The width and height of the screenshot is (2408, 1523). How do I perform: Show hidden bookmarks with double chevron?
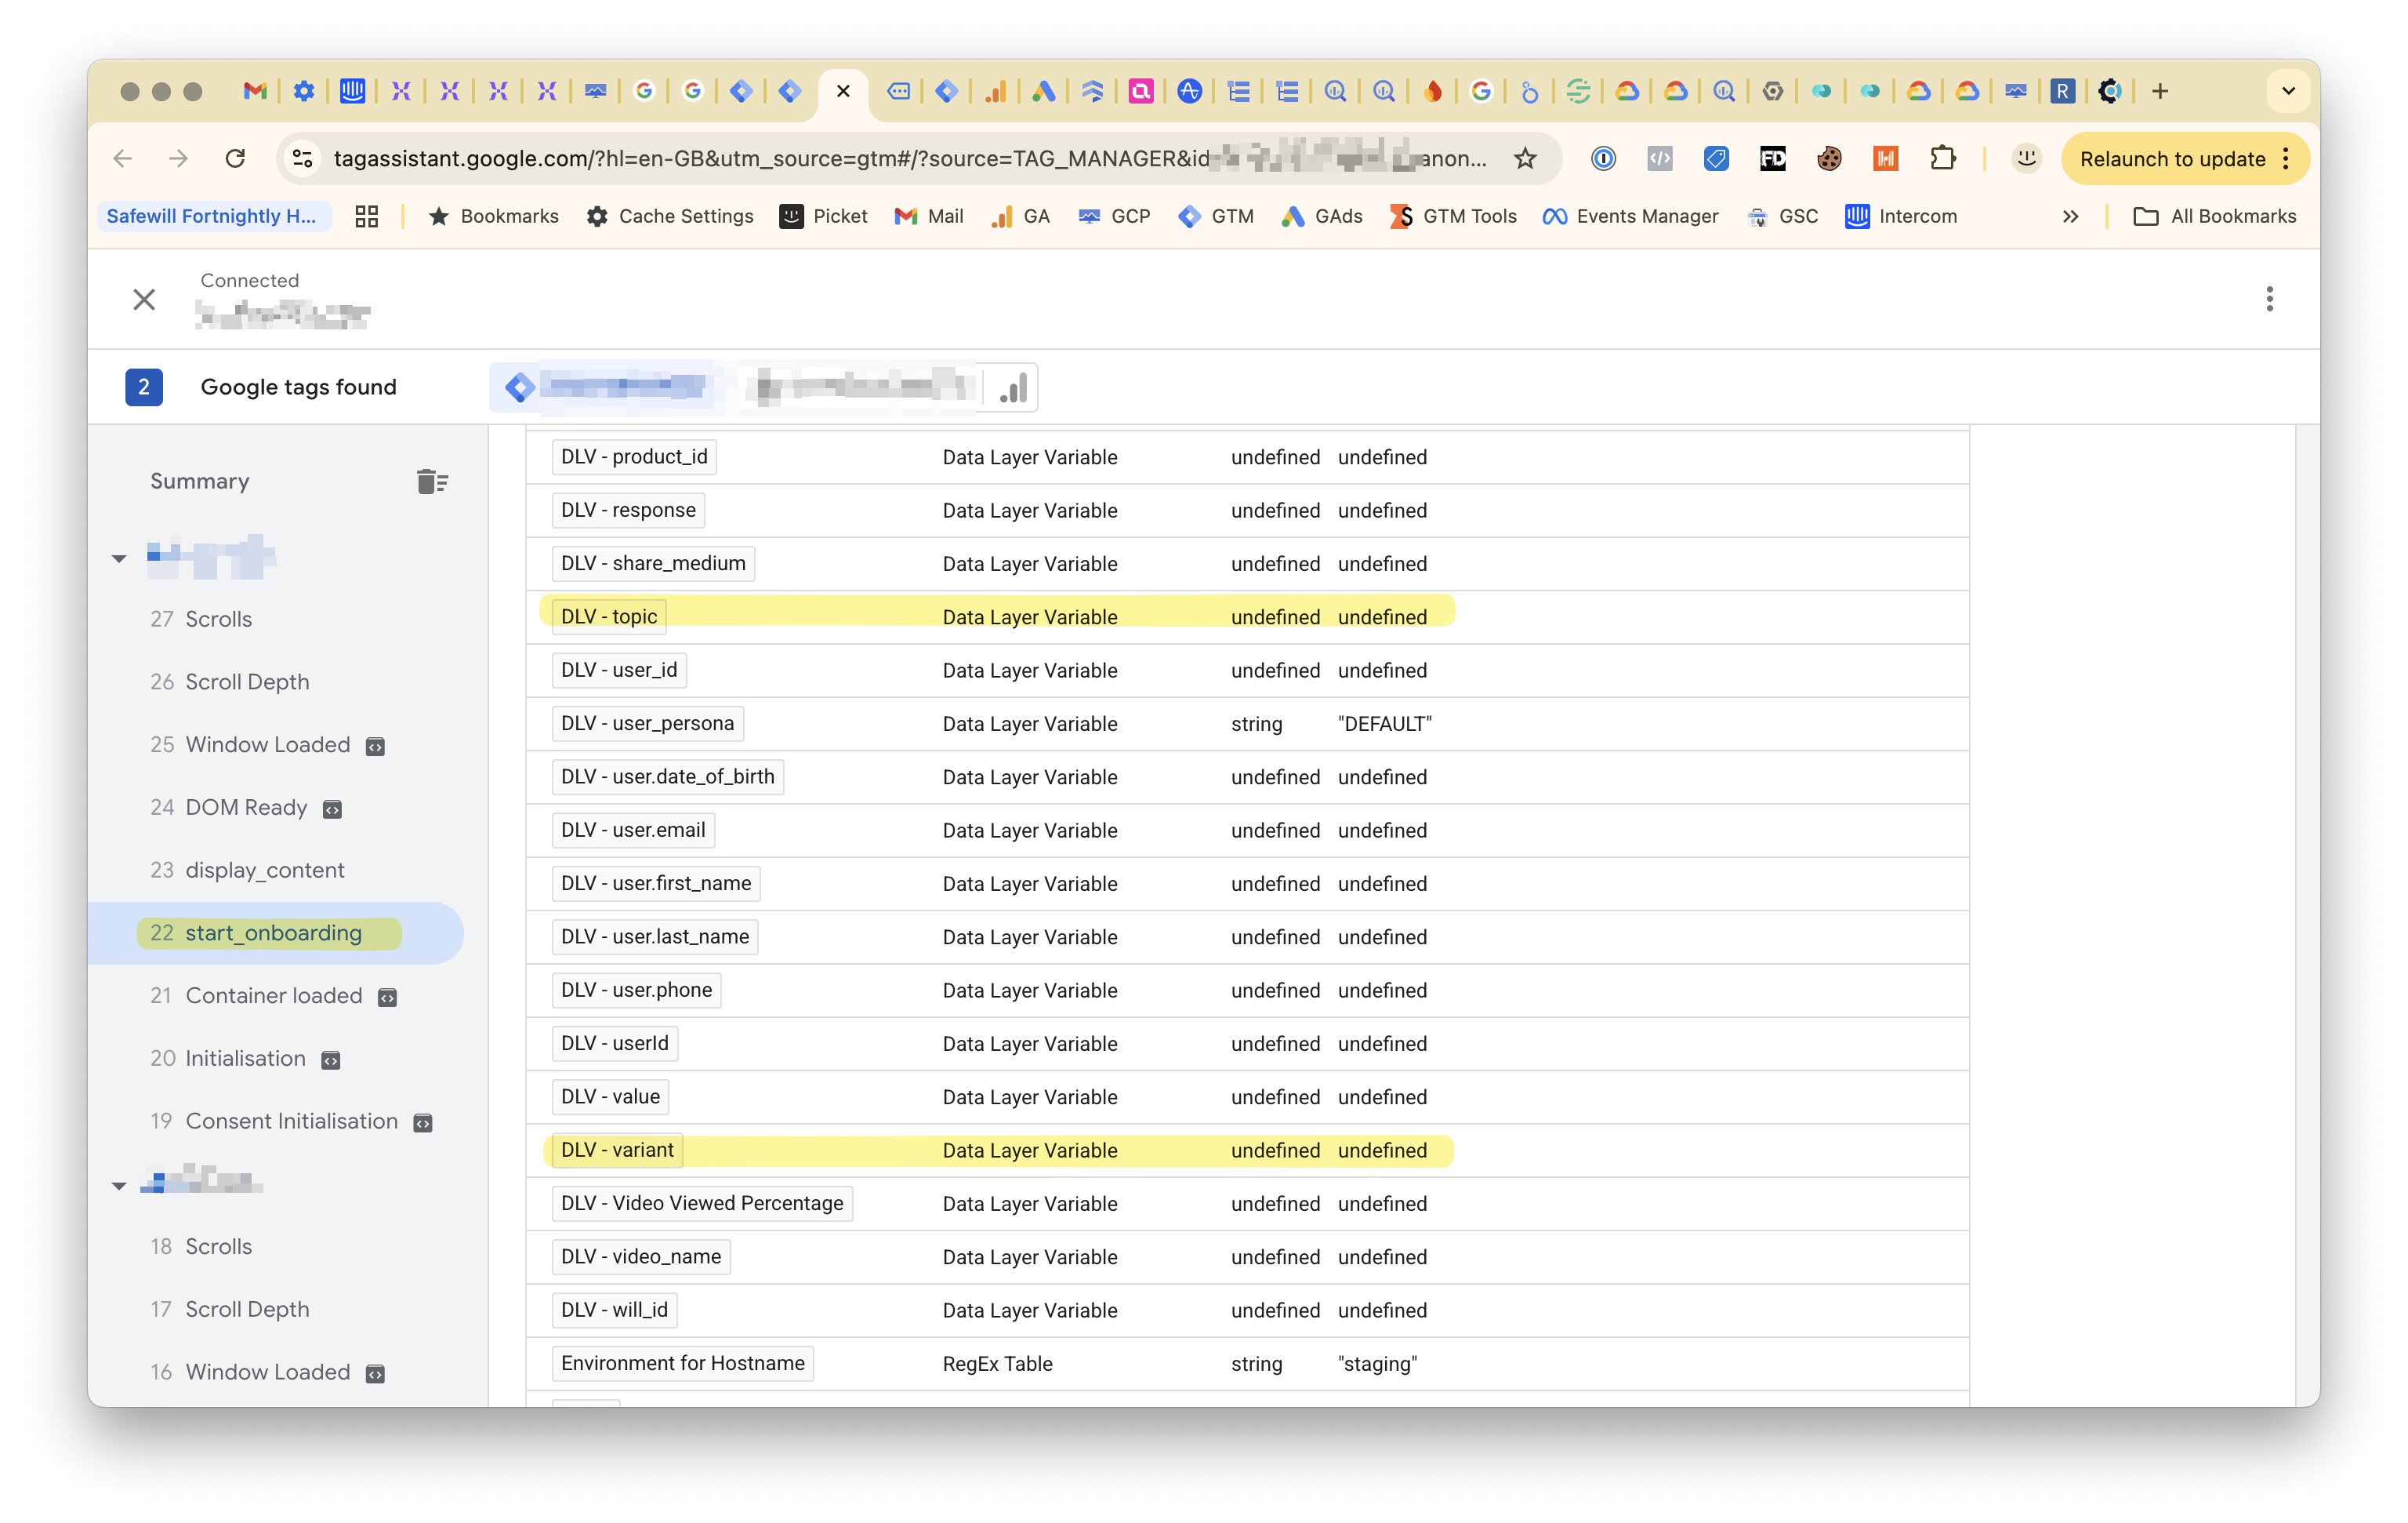pyautogui.click(x=2070, y=216)
